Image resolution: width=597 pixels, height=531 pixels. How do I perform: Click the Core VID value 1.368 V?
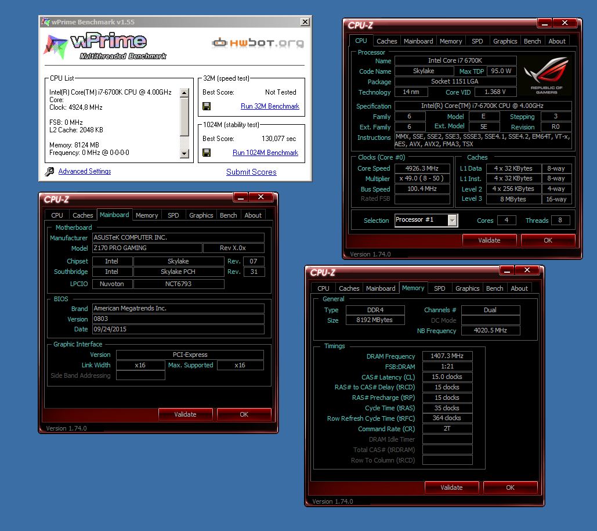(495, 92)
